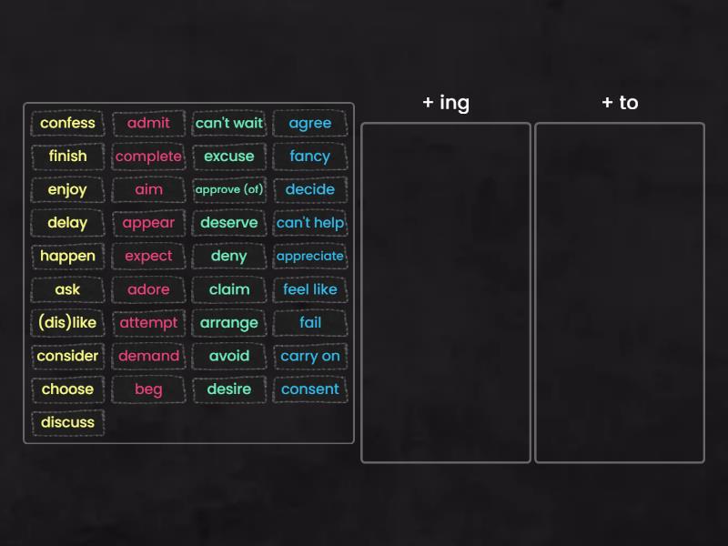Click the "feel like" tile
The width and height of the screenshot is (728, 546).
309,289
